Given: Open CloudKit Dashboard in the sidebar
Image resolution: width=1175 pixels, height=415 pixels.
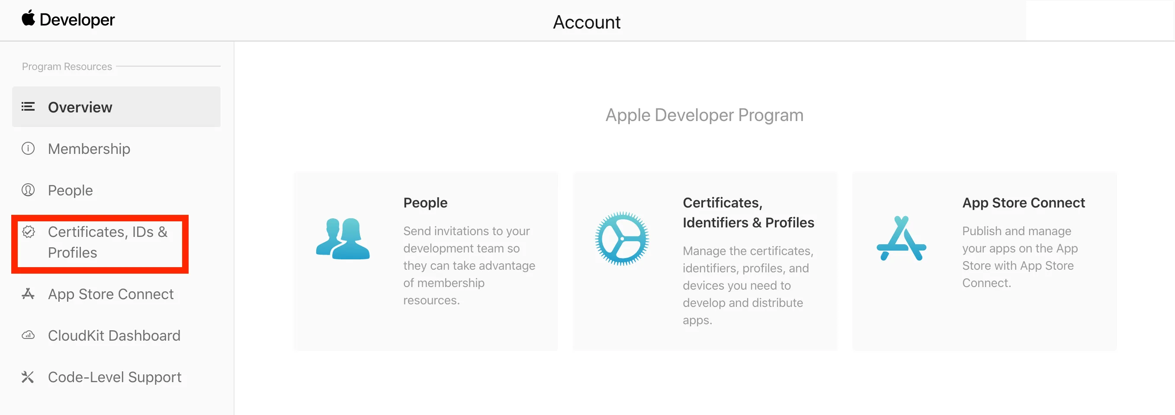Looking at the screenshot, I should pos(114,336).
